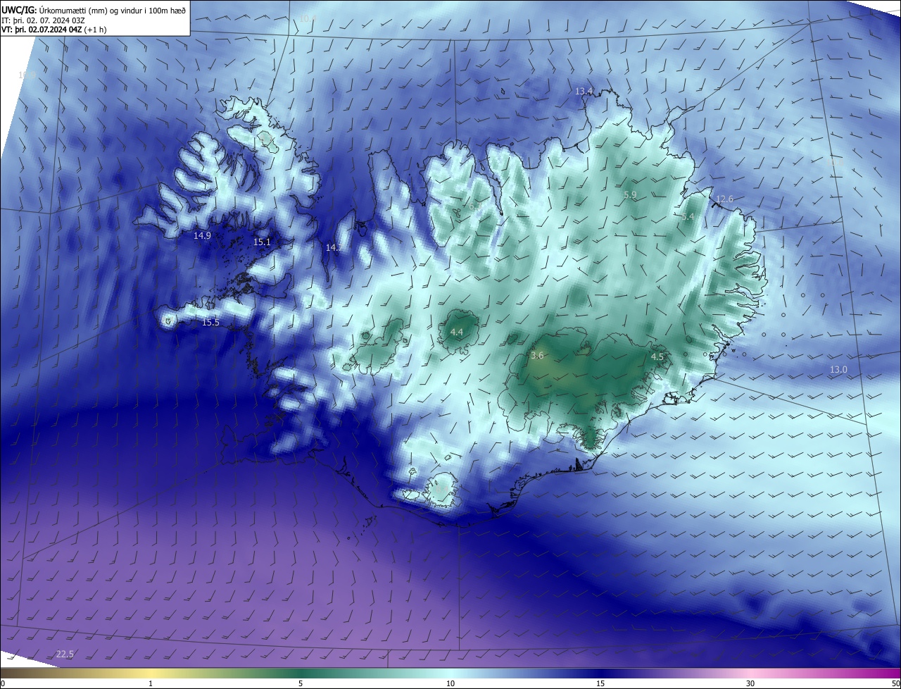901x689 pixels.
Task: Click the 15.1 value in the west
Action: [x=262, y=242]
